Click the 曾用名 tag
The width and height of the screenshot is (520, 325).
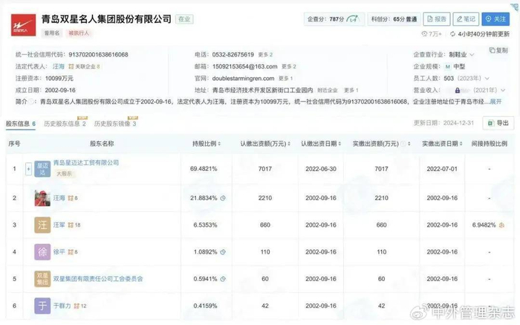click(x=52, y=33)
